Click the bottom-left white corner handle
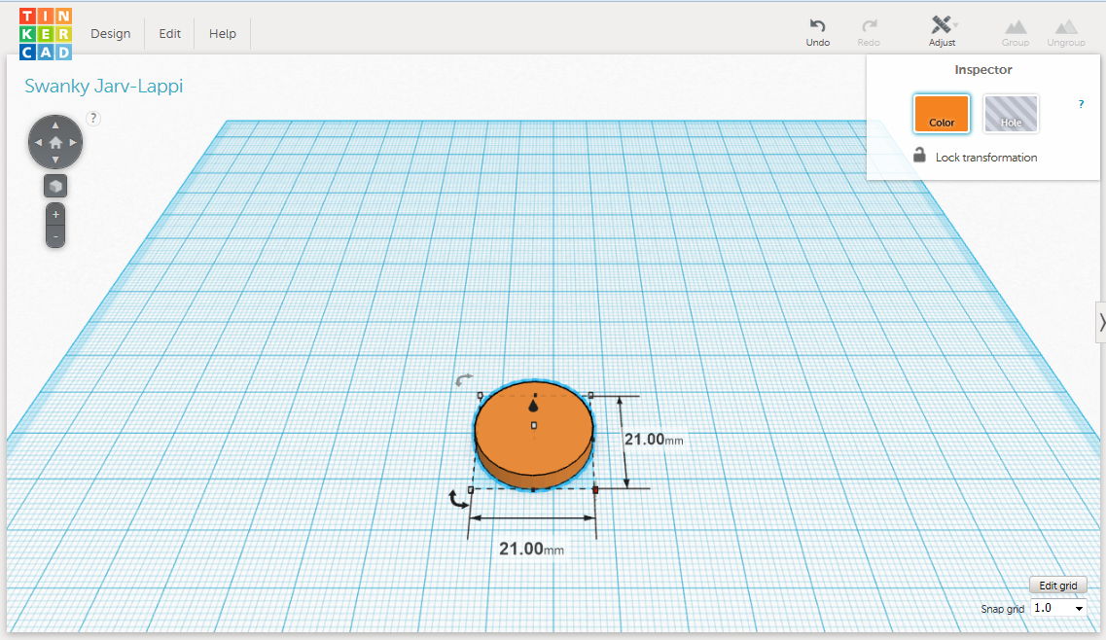This screenshot has width=1106, height=640. click(471, 489)
